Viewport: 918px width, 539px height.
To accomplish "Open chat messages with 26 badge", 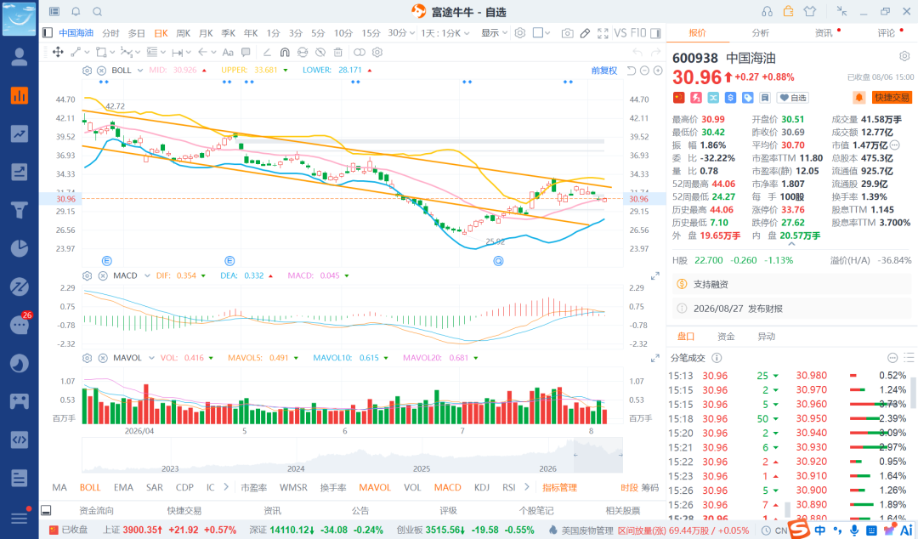I will point(20,324).
